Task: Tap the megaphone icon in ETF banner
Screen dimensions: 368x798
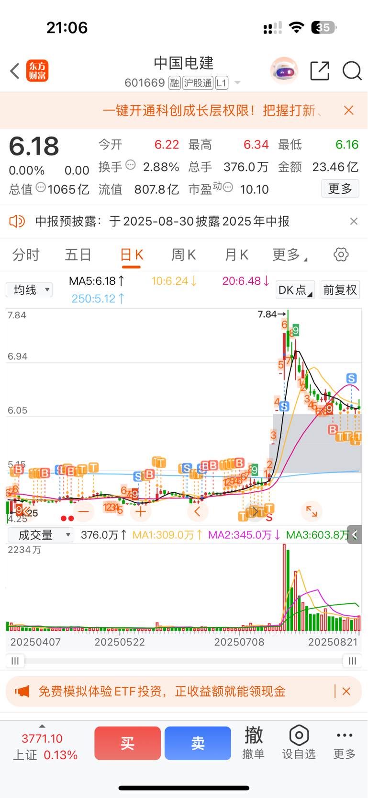Action: 22,692
